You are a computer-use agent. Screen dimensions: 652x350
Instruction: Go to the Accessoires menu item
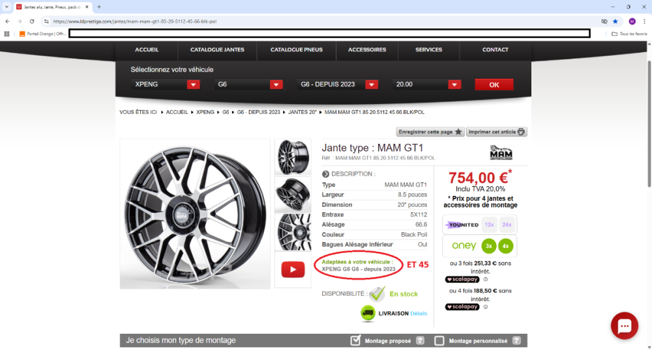366,49
